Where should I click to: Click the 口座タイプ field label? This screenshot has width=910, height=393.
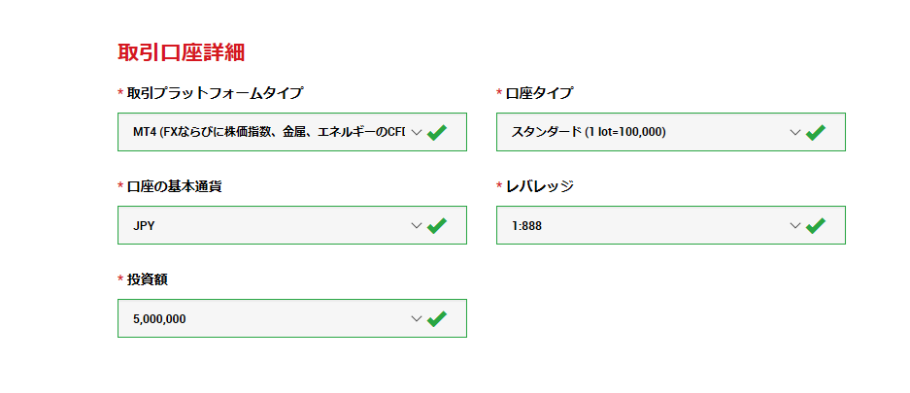click(x=539, y=93)
